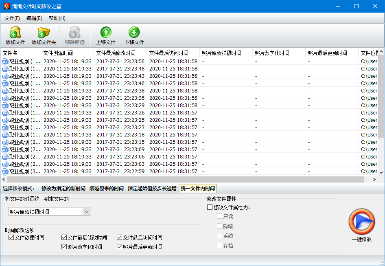Viewport: 385px width, 266px height.
Task: Click JPG icon of row modified 23:23:29
Action: [x=5, y=106]
